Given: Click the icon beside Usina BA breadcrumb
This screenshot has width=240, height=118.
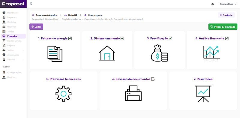Looking at the screenshot, I should [x=65, y=15].
